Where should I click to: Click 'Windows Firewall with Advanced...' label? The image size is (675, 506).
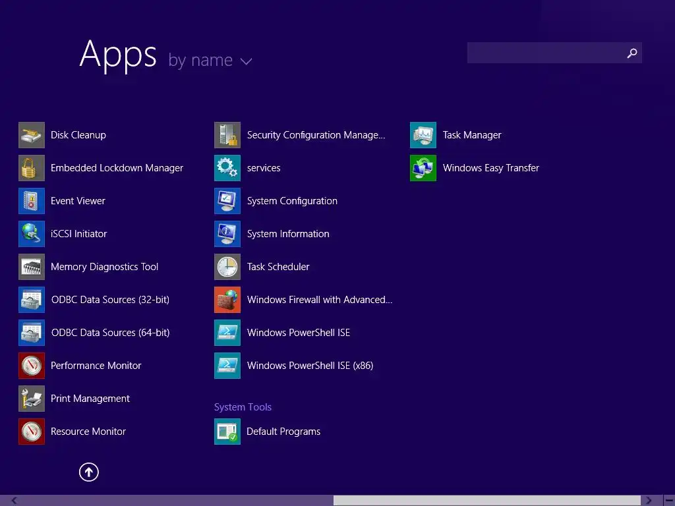click(320, 300)
